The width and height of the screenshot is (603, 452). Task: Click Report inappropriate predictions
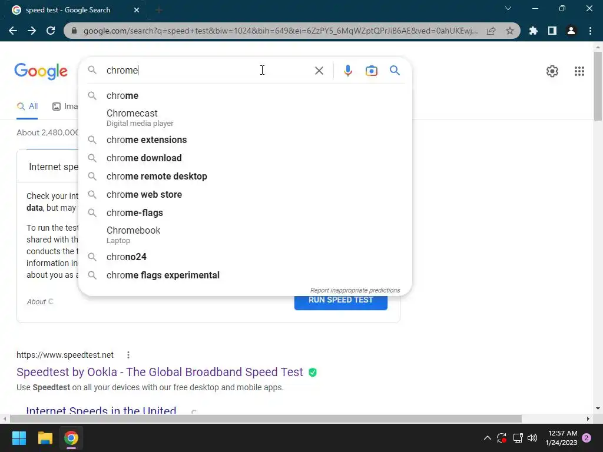point(355,290)
